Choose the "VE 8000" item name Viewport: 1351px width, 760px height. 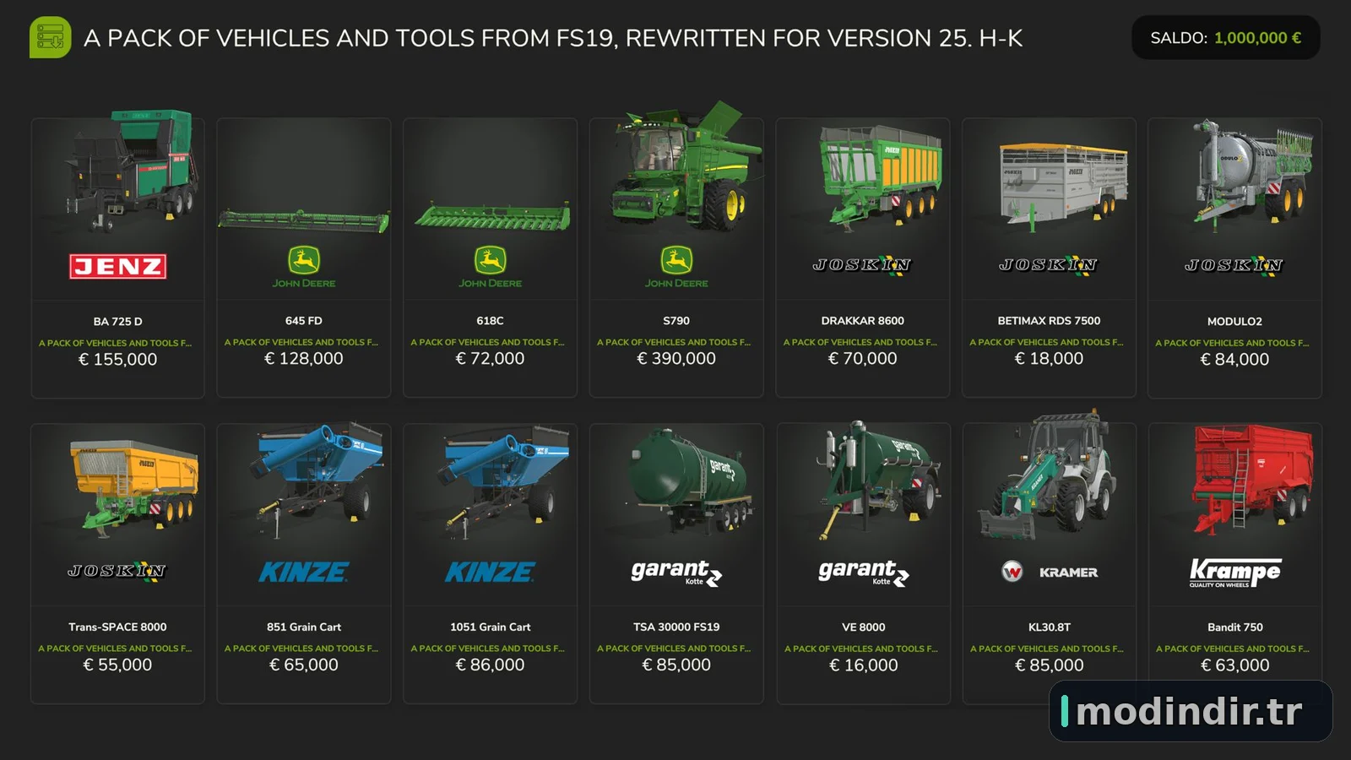pyautogui.click(x=864, y=627)
